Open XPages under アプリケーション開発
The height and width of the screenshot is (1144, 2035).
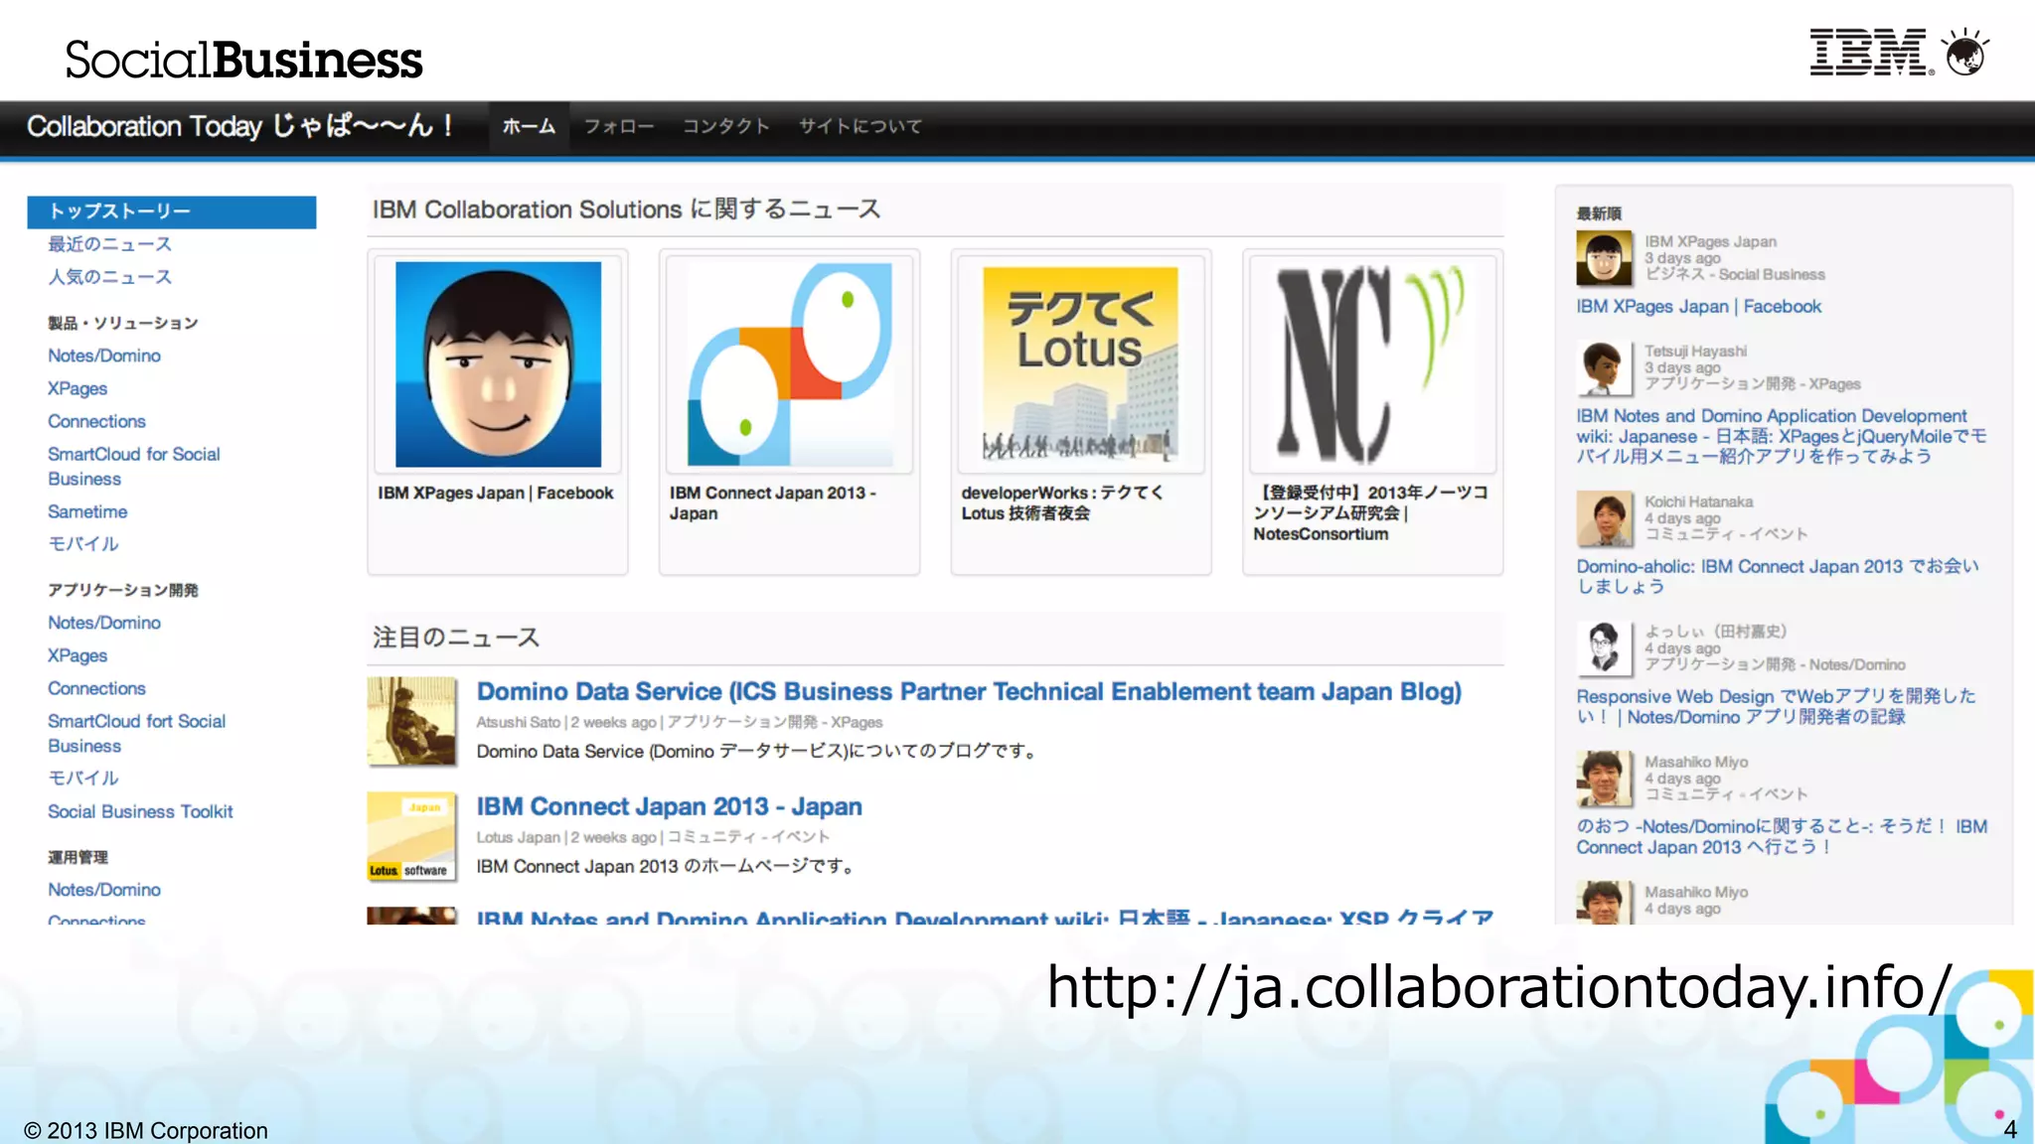[x=78, y=655]
